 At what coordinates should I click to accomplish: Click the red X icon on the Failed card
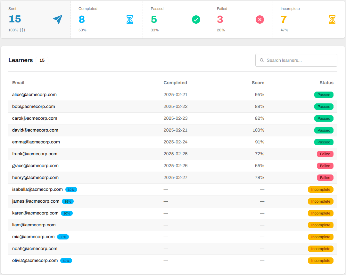(x=259, y=20)
